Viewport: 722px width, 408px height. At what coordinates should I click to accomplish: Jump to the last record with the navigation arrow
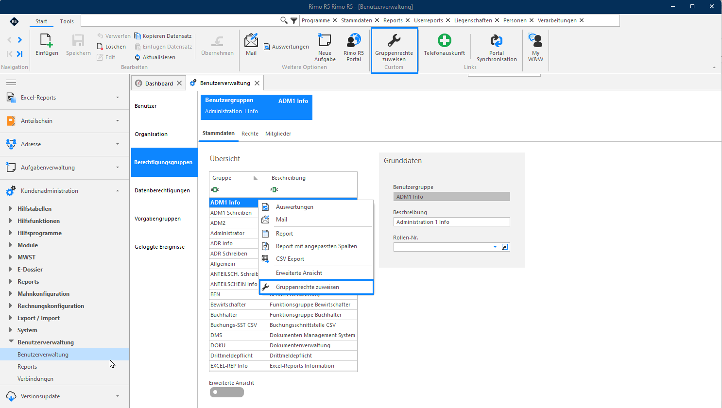[x=20, y=54]
